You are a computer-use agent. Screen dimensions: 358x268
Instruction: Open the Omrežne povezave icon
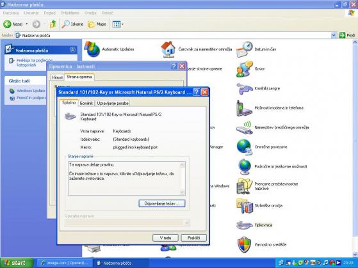(x=245, y=147)
